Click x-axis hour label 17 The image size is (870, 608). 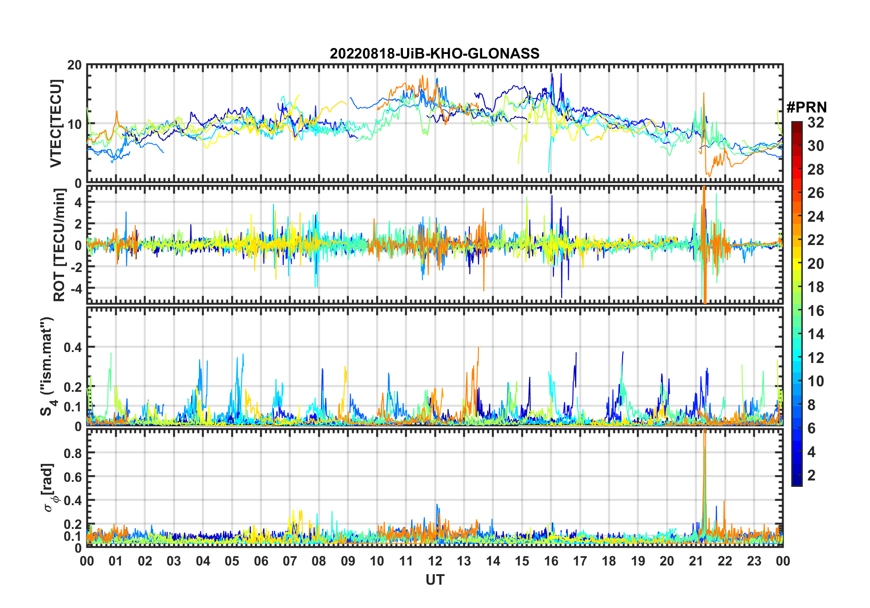coord(580,561)
